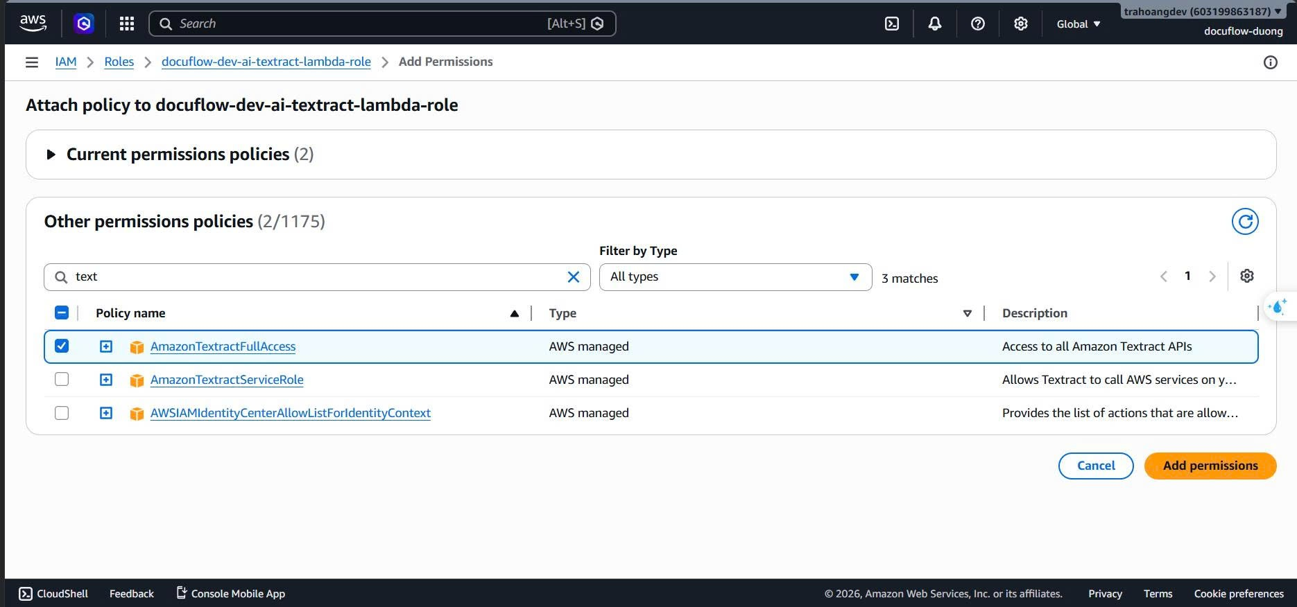Open the services grid menu
The height and width of the screenshot is (607, 1297).
127,24
